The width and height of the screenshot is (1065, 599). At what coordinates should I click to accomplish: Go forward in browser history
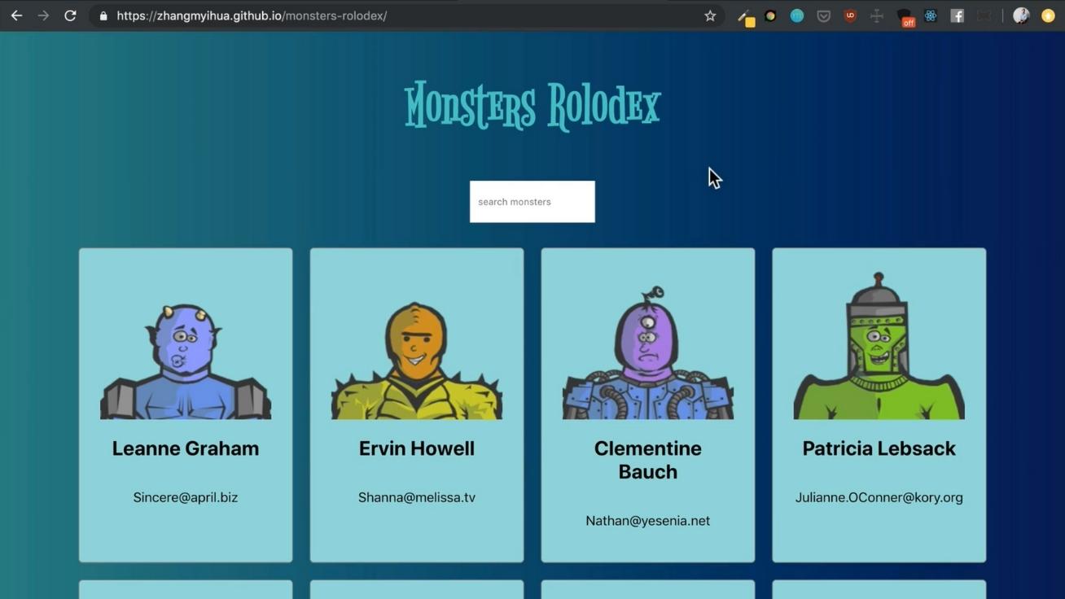click(x=43, y=15)
